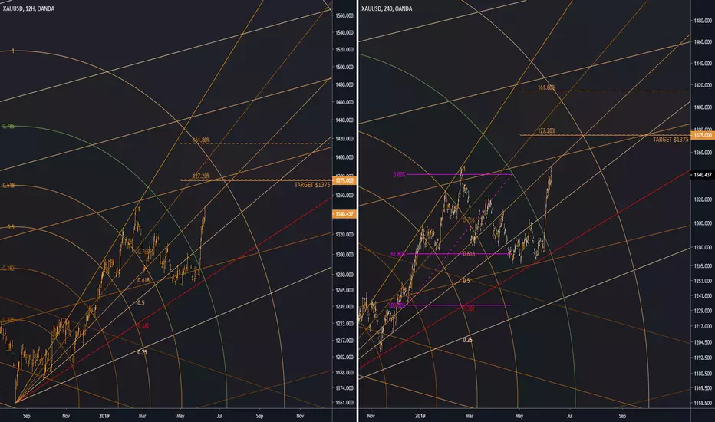Click the green 0.786 arc label on 12H chart

pos(8,126)
